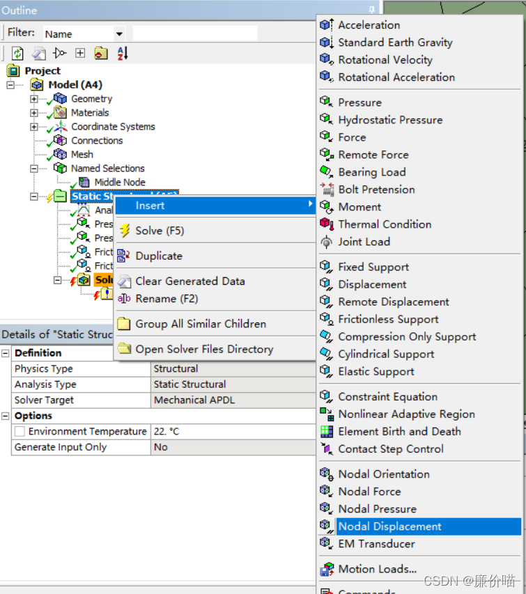Open the Insert submenu
The height and width of the screenshot is (594, 526).
click(215, 205)
